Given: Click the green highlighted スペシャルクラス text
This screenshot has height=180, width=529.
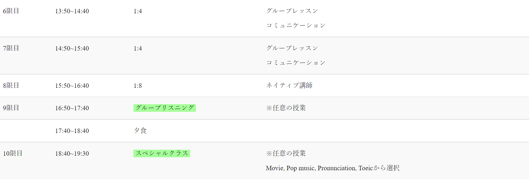Looking at the screenshot, I should click(x=162, y=153).
